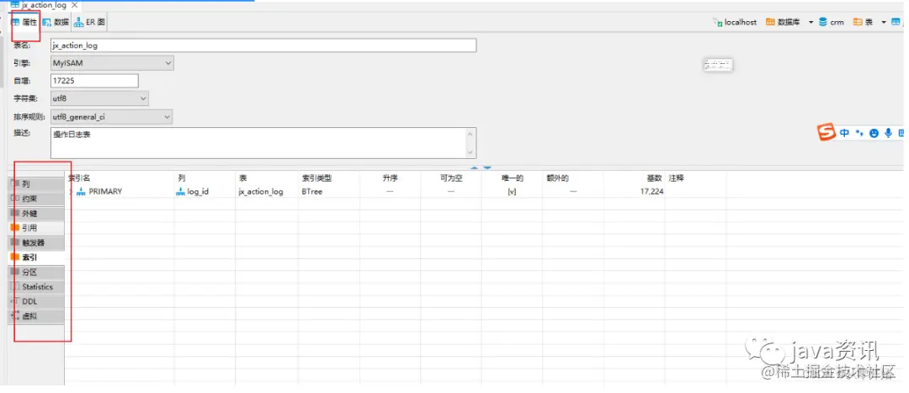Sort by the 索引名 column header
Viewport: 909px width, 393px height.
(79, 178)
